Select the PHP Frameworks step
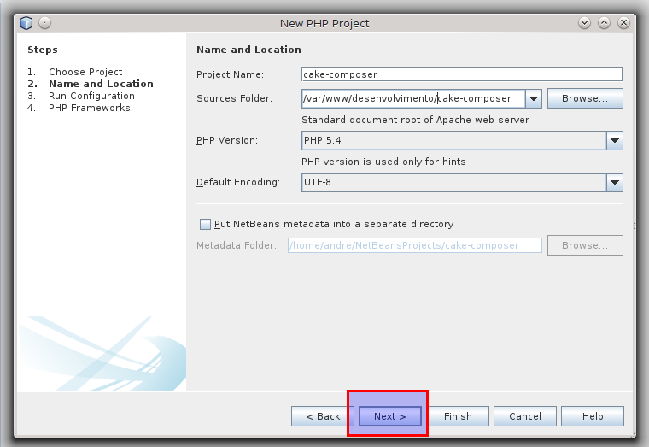This screenshot has height=447, width=649. (90, 108)
